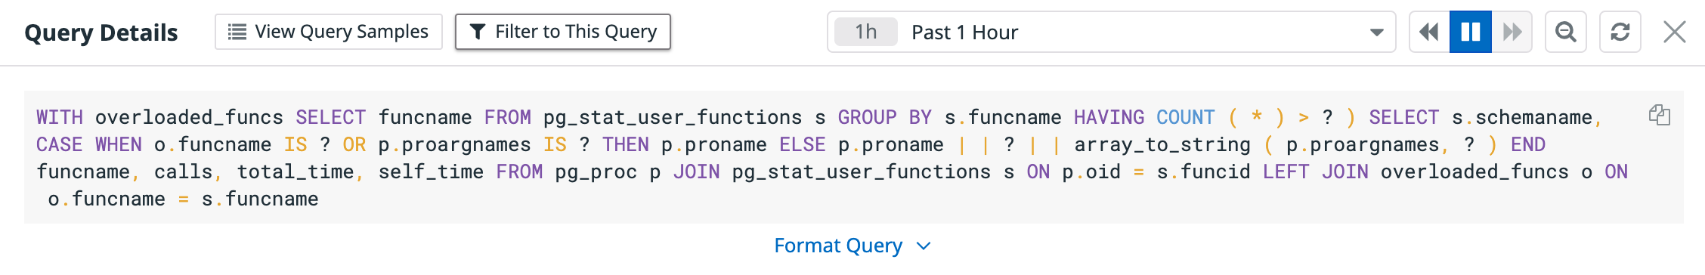This screenshot has width=1705, height=275.
Task: Click the Format Query link
Action: tap(838, 246)
